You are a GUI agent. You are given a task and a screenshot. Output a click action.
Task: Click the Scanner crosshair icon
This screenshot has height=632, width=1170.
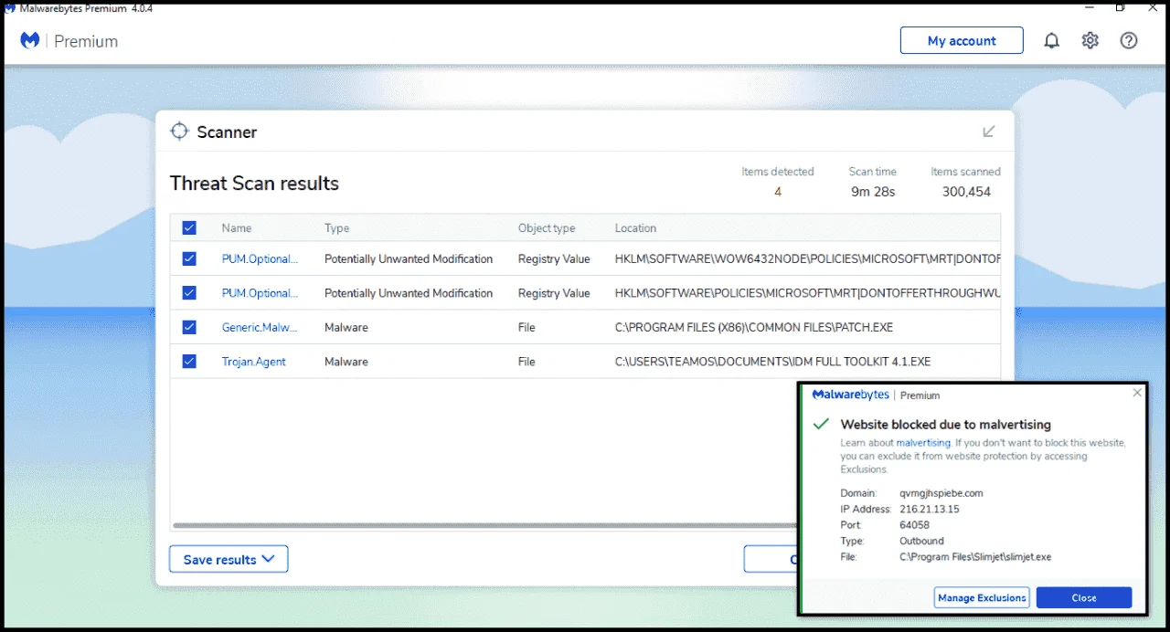(x=179, y=132)
